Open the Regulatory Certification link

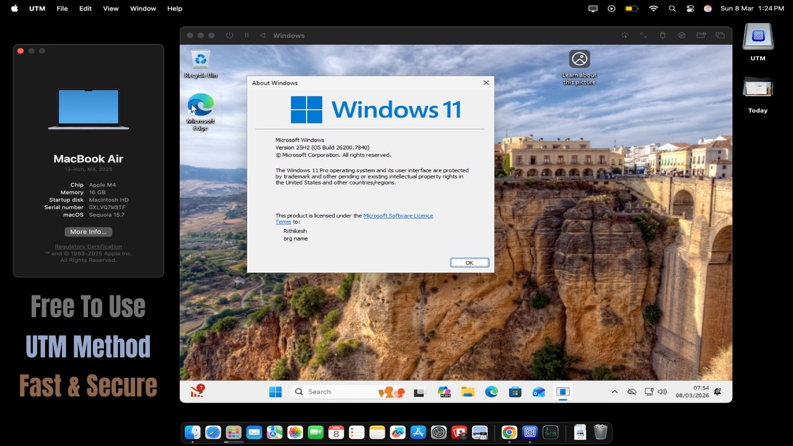tap(88, 247)
